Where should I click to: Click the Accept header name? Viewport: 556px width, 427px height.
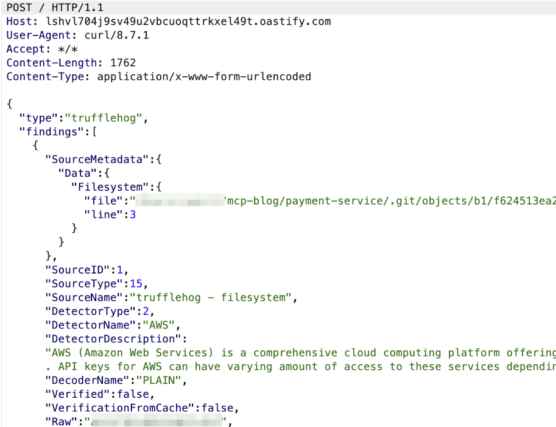[x=26, y=49]
